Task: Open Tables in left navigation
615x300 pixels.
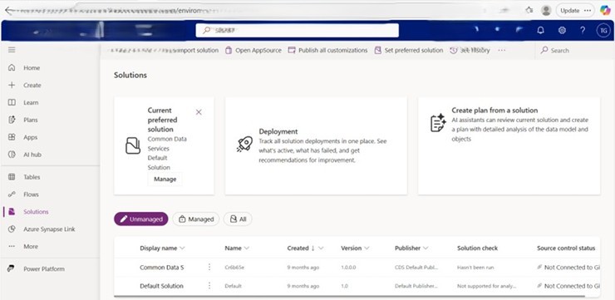Action: point(32,177)
